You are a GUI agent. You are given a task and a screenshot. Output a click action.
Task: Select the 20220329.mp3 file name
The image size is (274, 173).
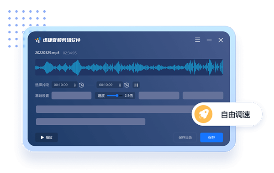47,53
